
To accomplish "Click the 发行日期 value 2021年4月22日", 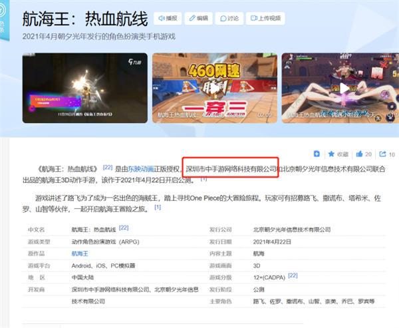I will (272, 242).
